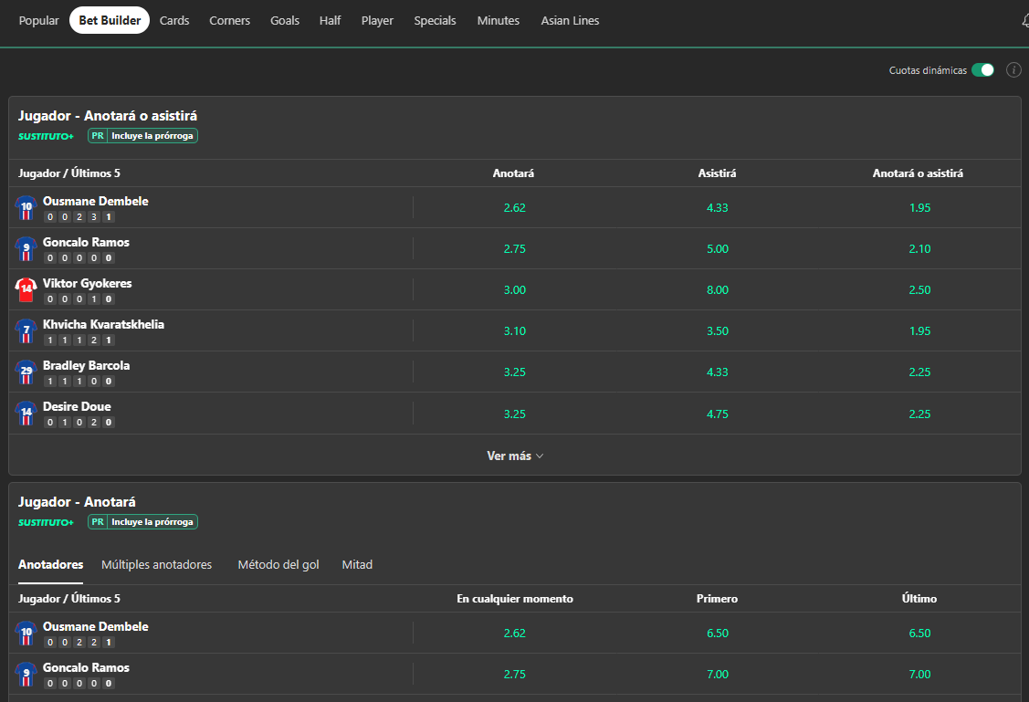Select Goncalo Ramos Anotará o asistirá odds 2.10
1029x702 pixels.
tap(919, 249)
